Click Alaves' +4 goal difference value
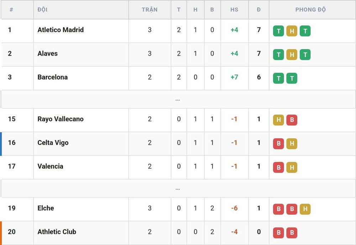 (x=234, y=53)
